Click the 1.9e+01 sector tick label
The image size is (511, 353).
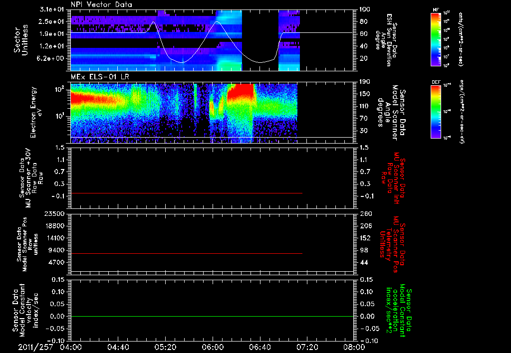click(x=51, y=34)
